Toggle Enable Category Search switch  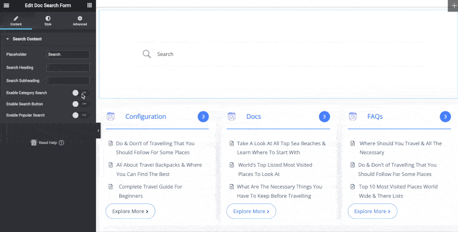click(79, 93)
